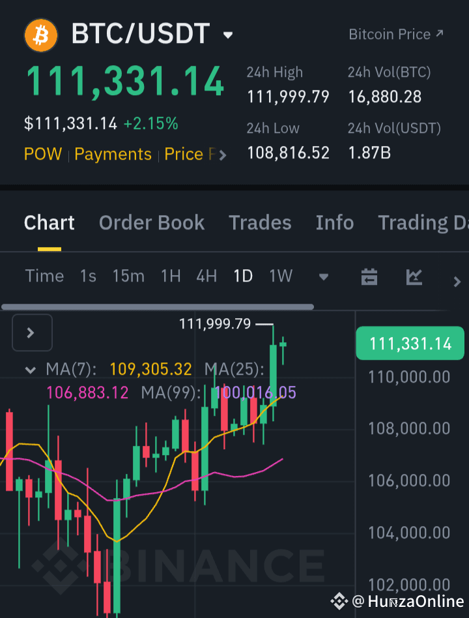Click the 106,000.00 price axis label
The height and width of the screenshot is (618, 469).
pos(409,480)
